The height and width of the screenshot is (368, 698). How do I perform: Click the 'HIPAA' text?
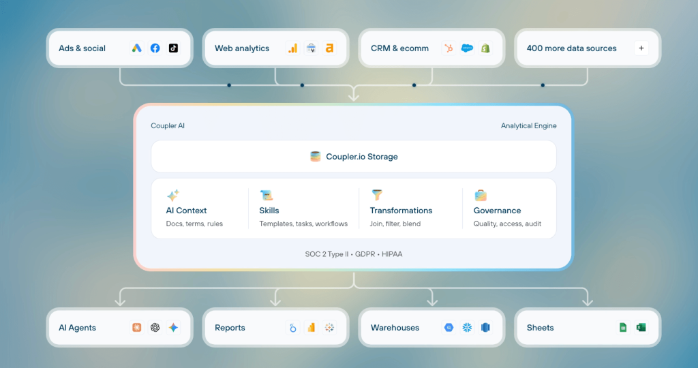point(392,254)
